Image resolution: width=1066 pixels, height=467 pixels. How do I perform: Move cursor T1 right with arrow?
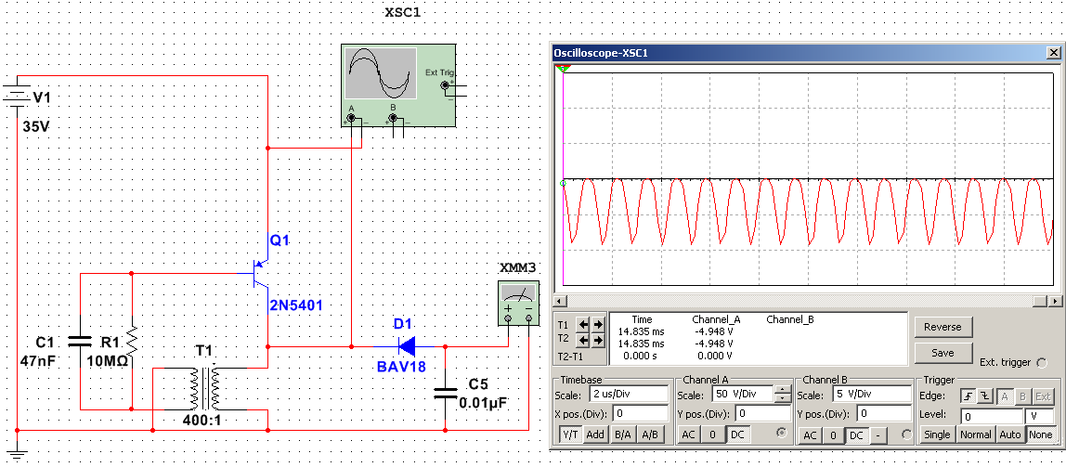(x=597, y=325)
